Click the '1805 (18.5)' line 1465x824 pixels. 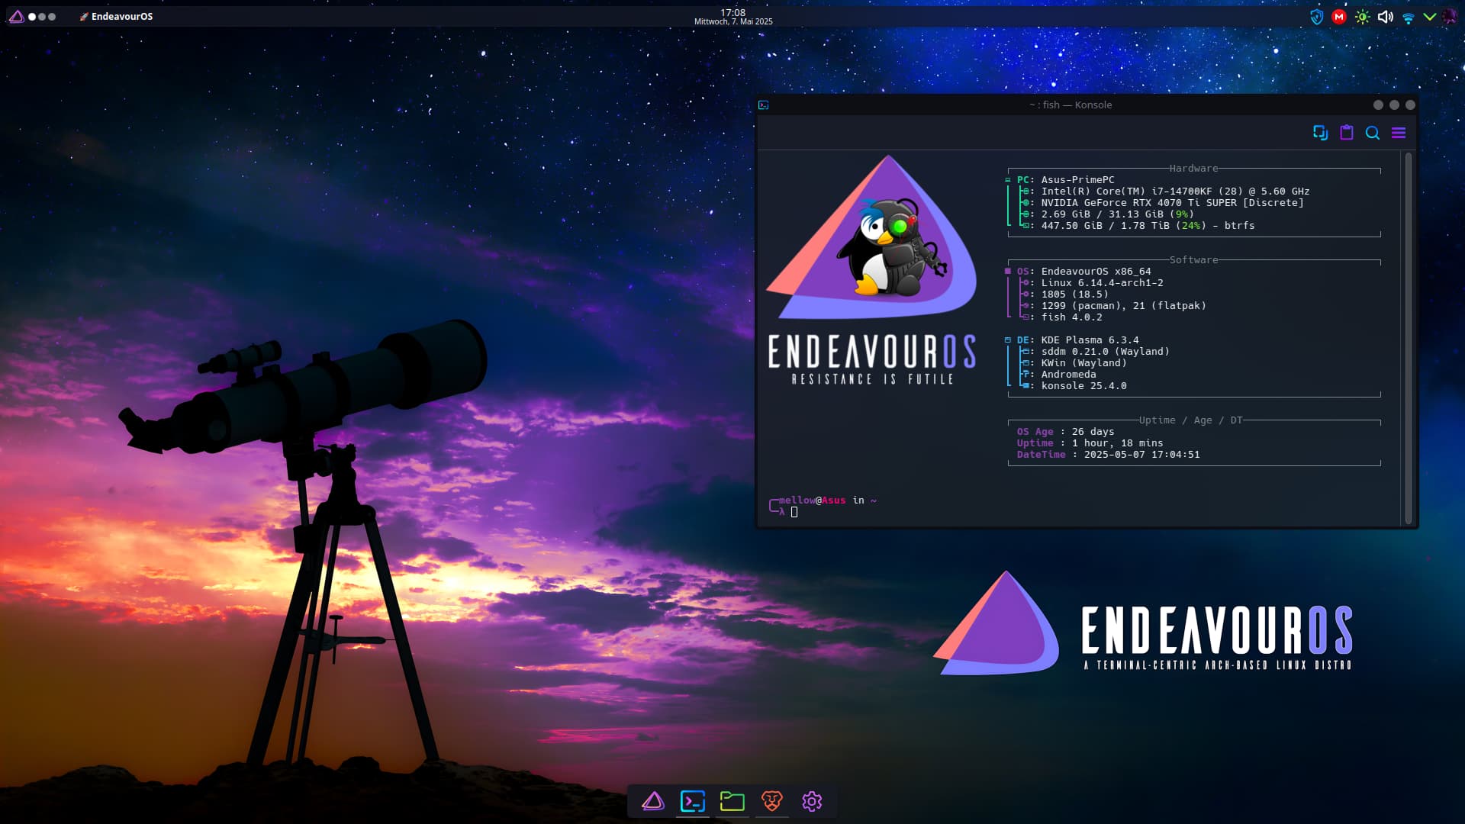pos(1074,295)
